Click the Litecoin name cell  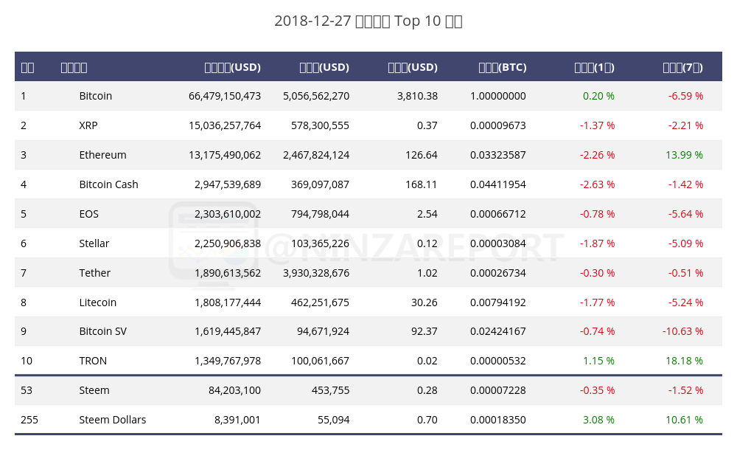click(x=98, y=302)
